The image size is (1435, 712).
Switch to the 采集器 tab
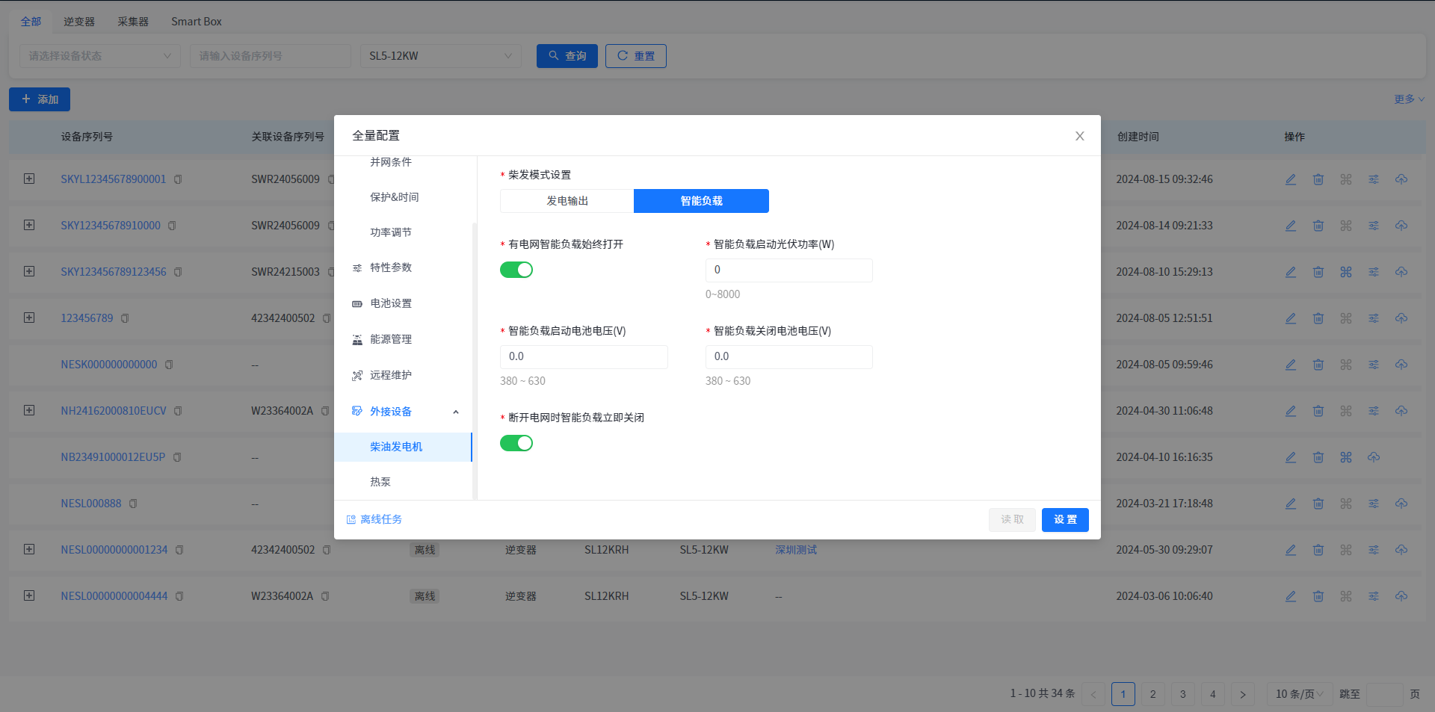pyautogui.click(x=132, y=22)
